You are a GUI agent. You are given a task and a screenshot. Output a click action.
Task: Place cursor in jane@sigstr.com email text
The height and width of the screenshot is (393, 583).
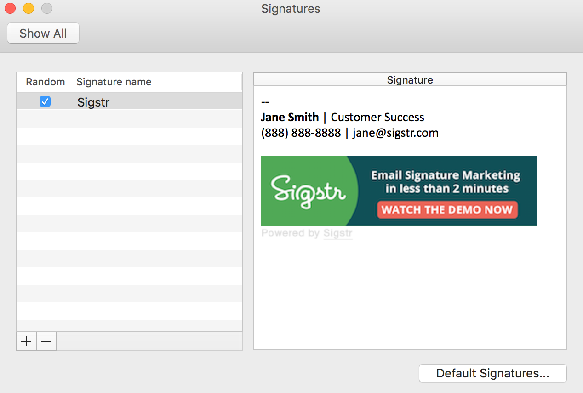(x=395, y=133)
